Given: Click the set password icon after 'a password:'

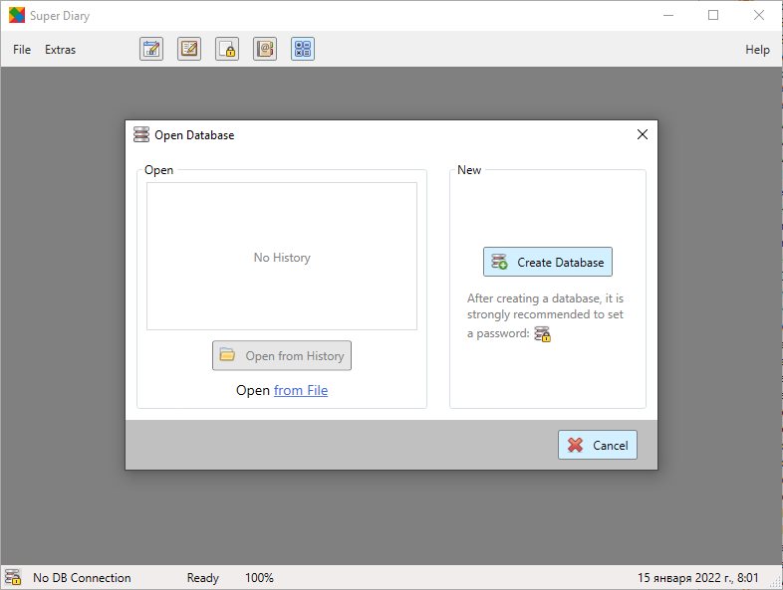Looking at the screenshot, I should pos(542,333).
